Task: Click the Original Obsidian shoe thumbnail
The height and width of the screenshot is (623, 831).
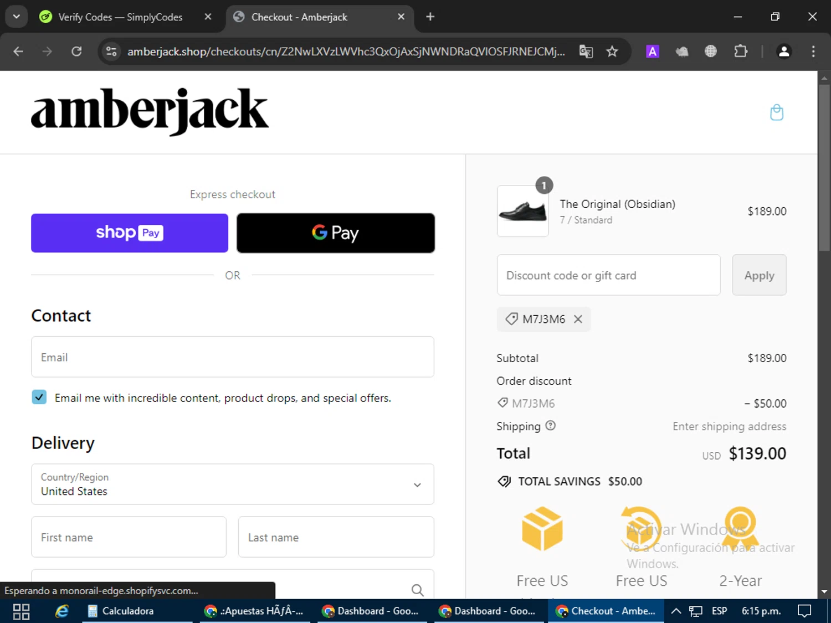Action: [x=523, y=212]
